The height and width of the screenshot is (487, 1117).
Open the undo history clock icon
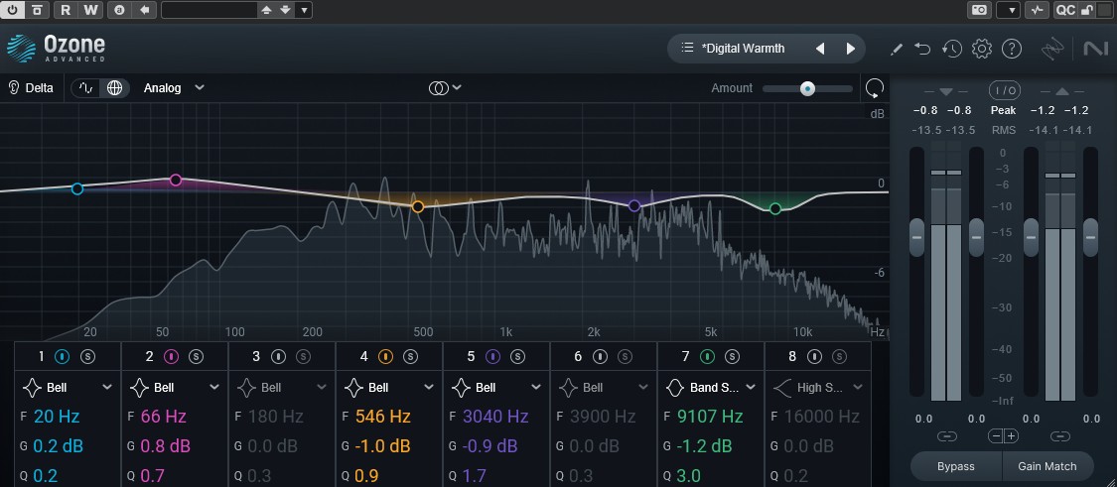click(952, 49)
